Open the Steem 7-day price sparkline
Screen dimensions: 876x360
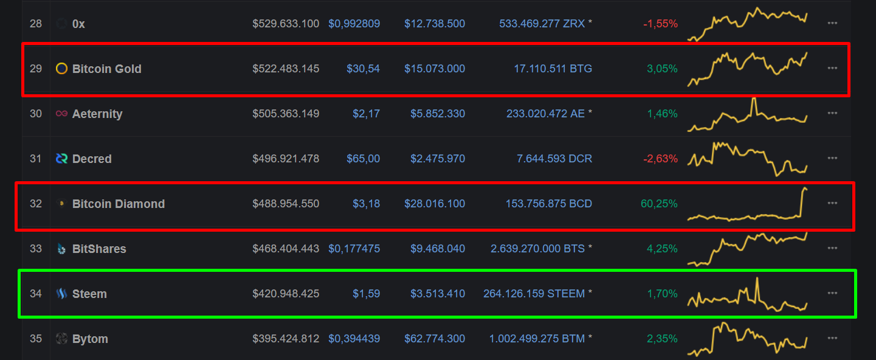(x=748, y=294)
